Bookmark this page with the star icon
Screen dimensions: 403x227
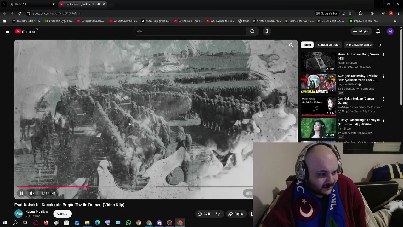[350, 13]
